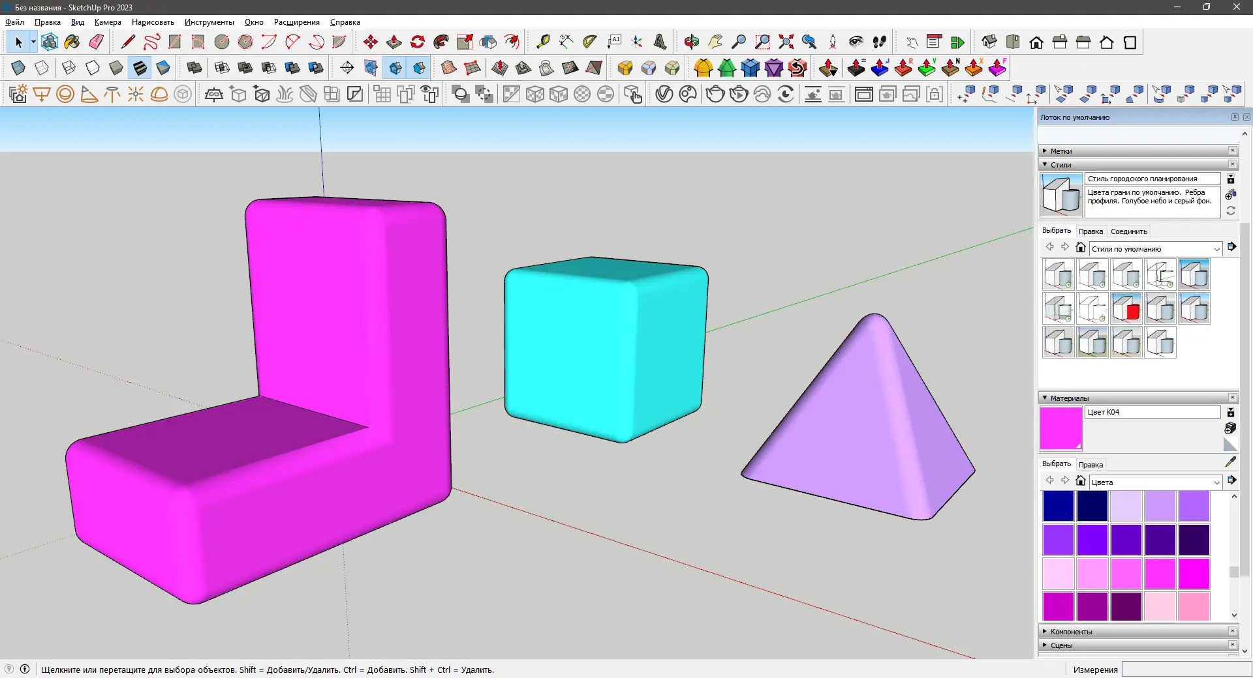Activate the Push/Pull tool
Viewport: 1253px width, 678px height.
click(394, 42)
